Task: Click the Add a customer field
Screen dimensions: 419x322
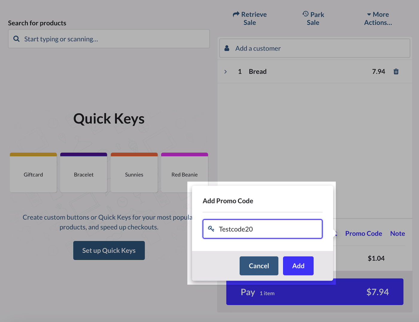Action: pos(315,48)
